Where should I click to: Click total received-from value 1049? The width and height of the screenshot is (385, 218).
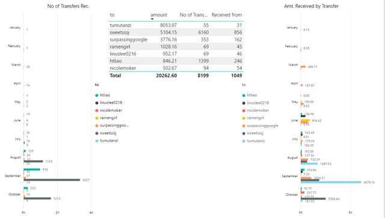[236, 76]
